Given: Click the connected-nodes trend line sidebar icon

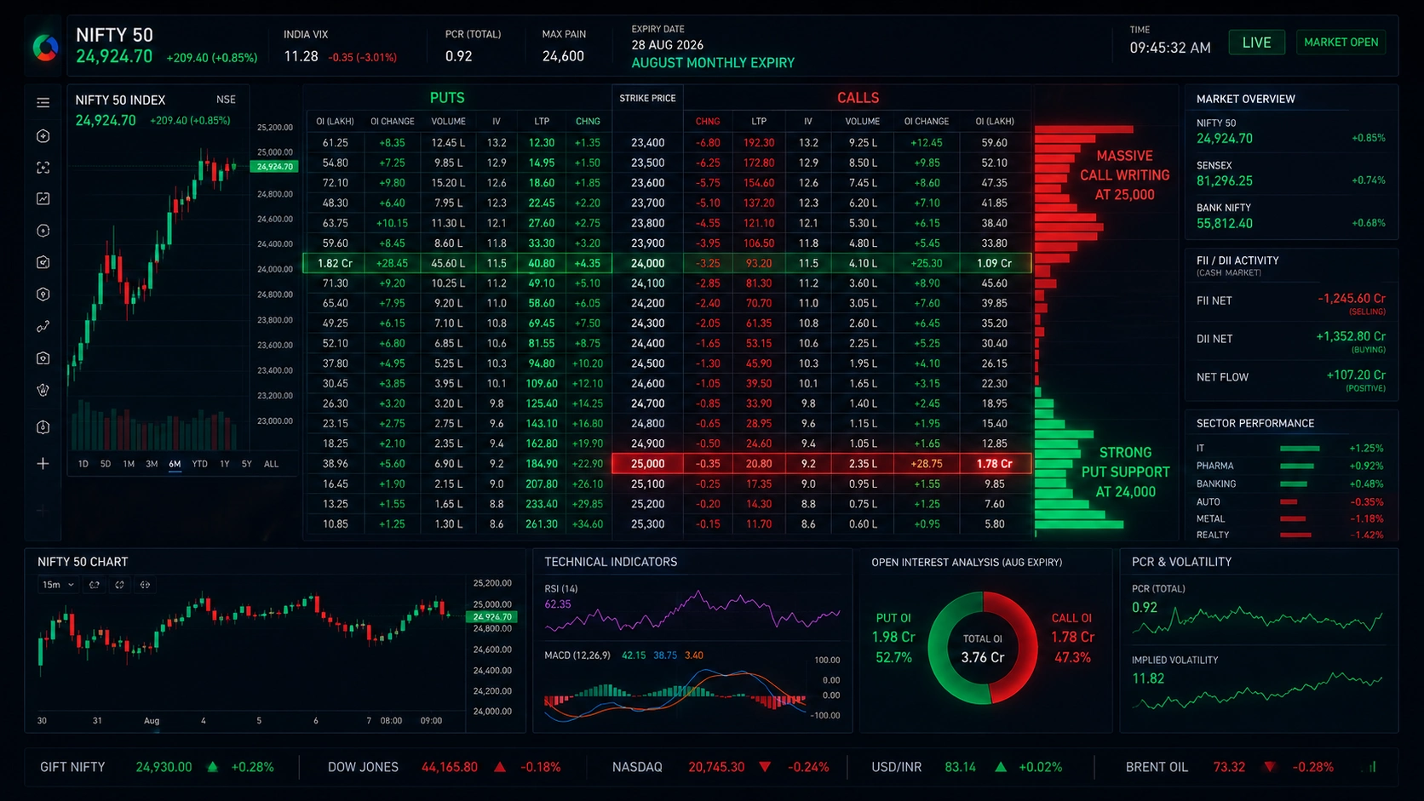Looking at the screenshot, I should [43, 327].
